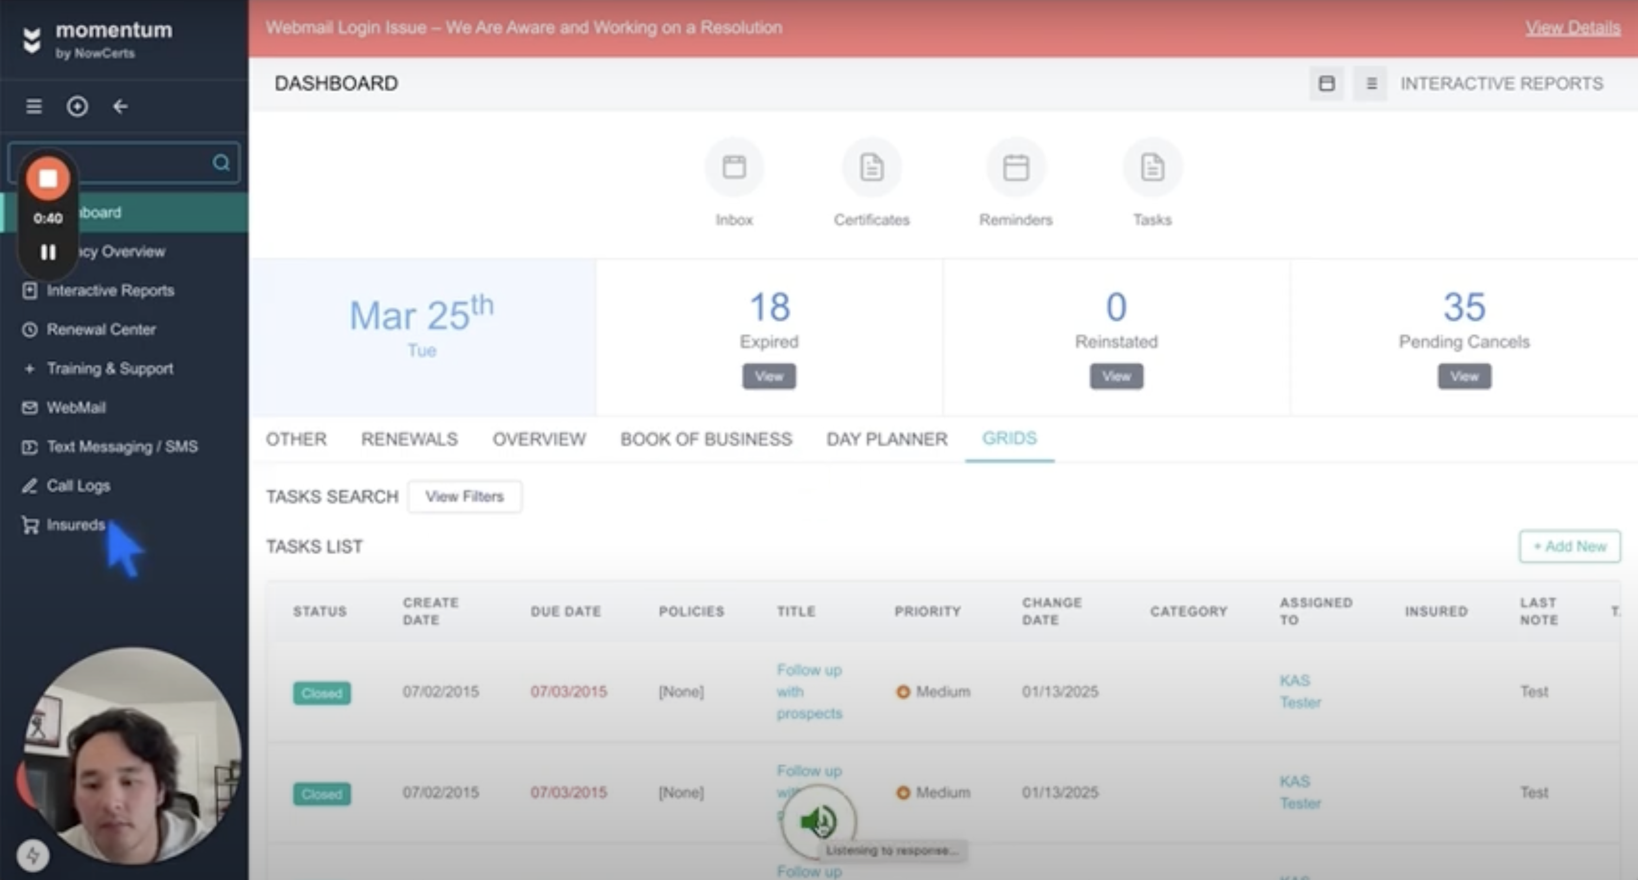Viewport: 1638px width, 880px height.
Task: View the 0 Reinstated policies
Action: click(1116, 376)
